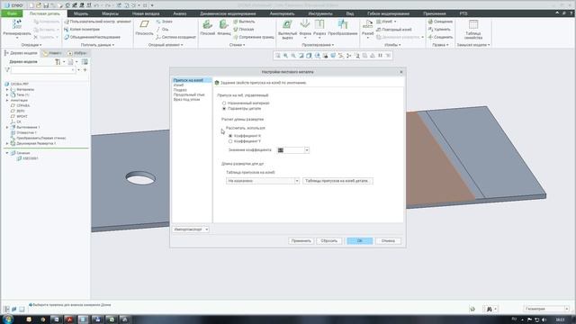
Task: Click the Zoom Out icon in graphics toolbar
Action: pyautogui.click(x=293, y=56)
